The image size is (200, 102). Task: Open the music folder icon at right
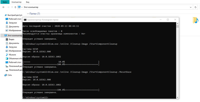click(x=196, y=20)
